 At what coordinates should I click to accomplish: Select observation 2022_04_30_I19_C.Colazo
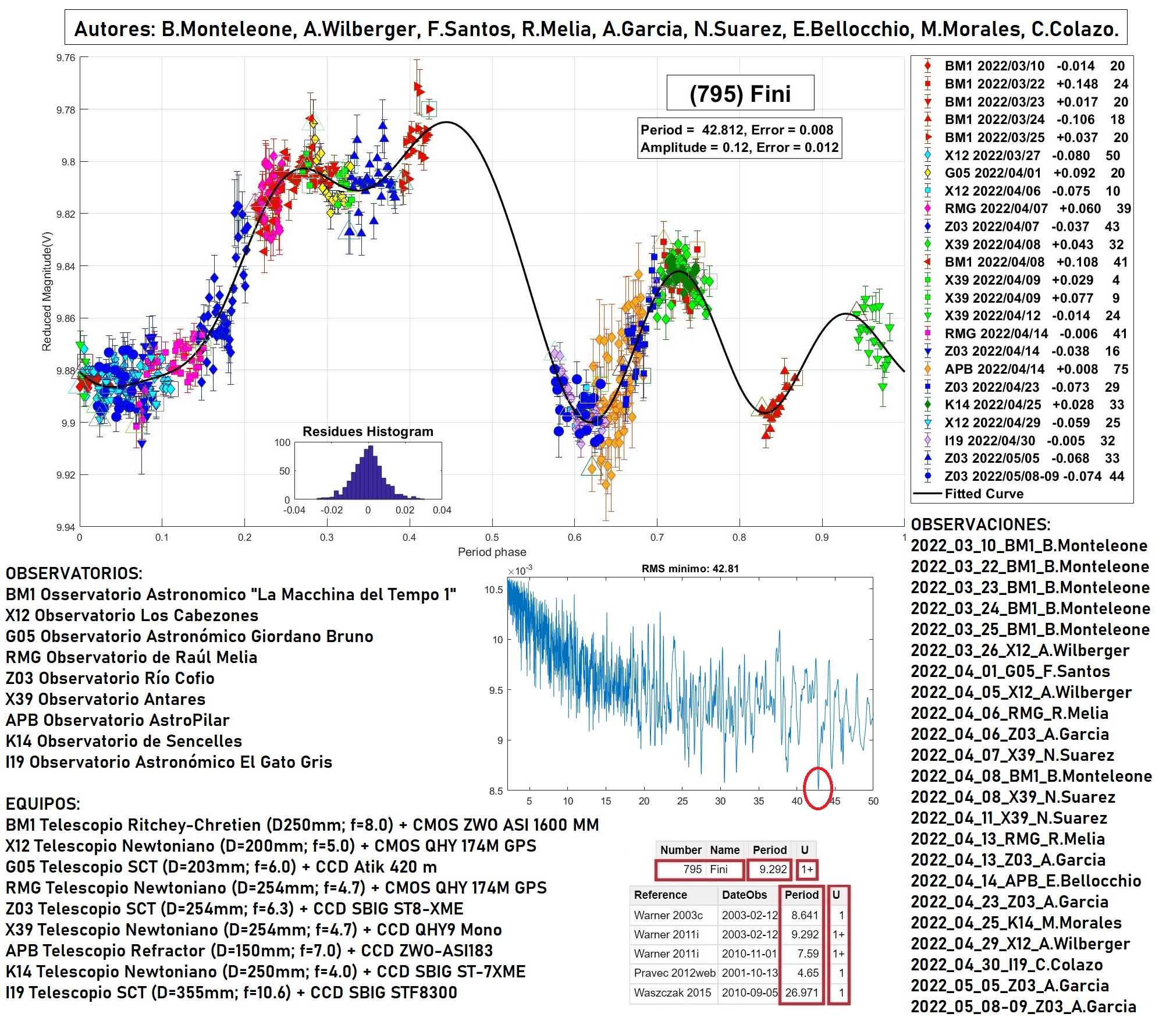(x=1007, y=965)
